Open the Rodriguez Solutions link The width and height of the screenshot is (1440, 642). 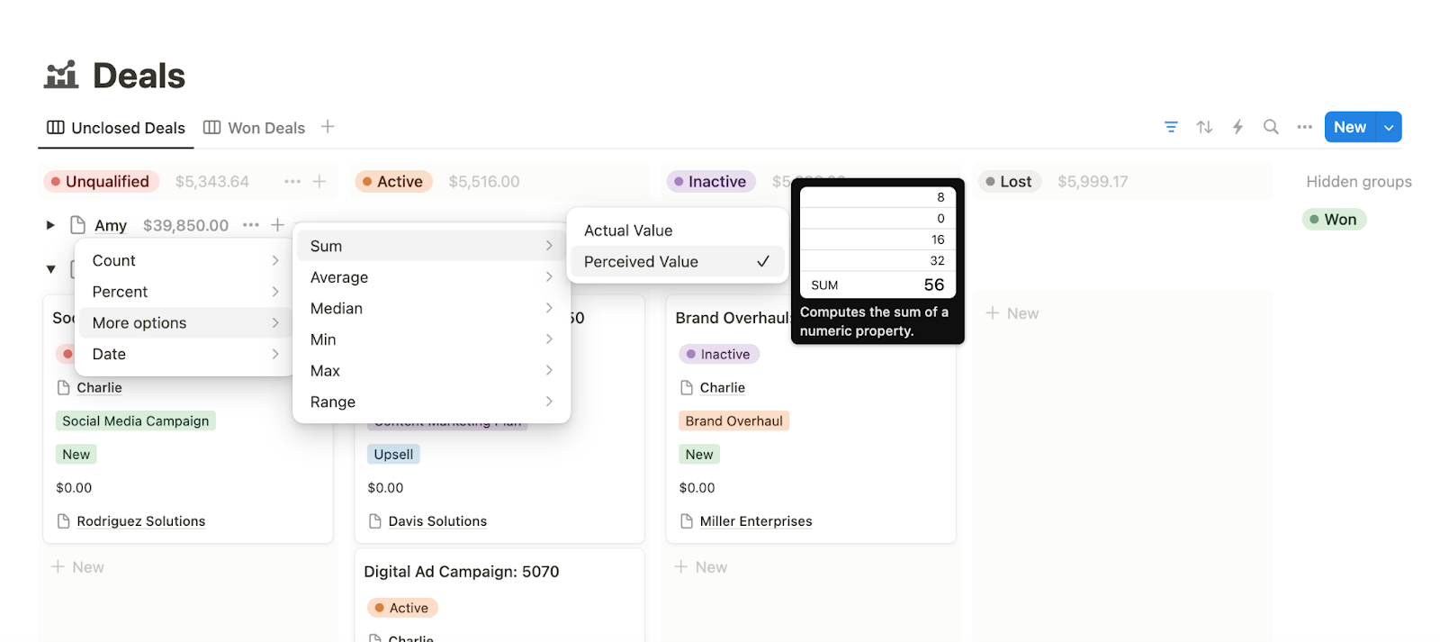coord(141,521)
